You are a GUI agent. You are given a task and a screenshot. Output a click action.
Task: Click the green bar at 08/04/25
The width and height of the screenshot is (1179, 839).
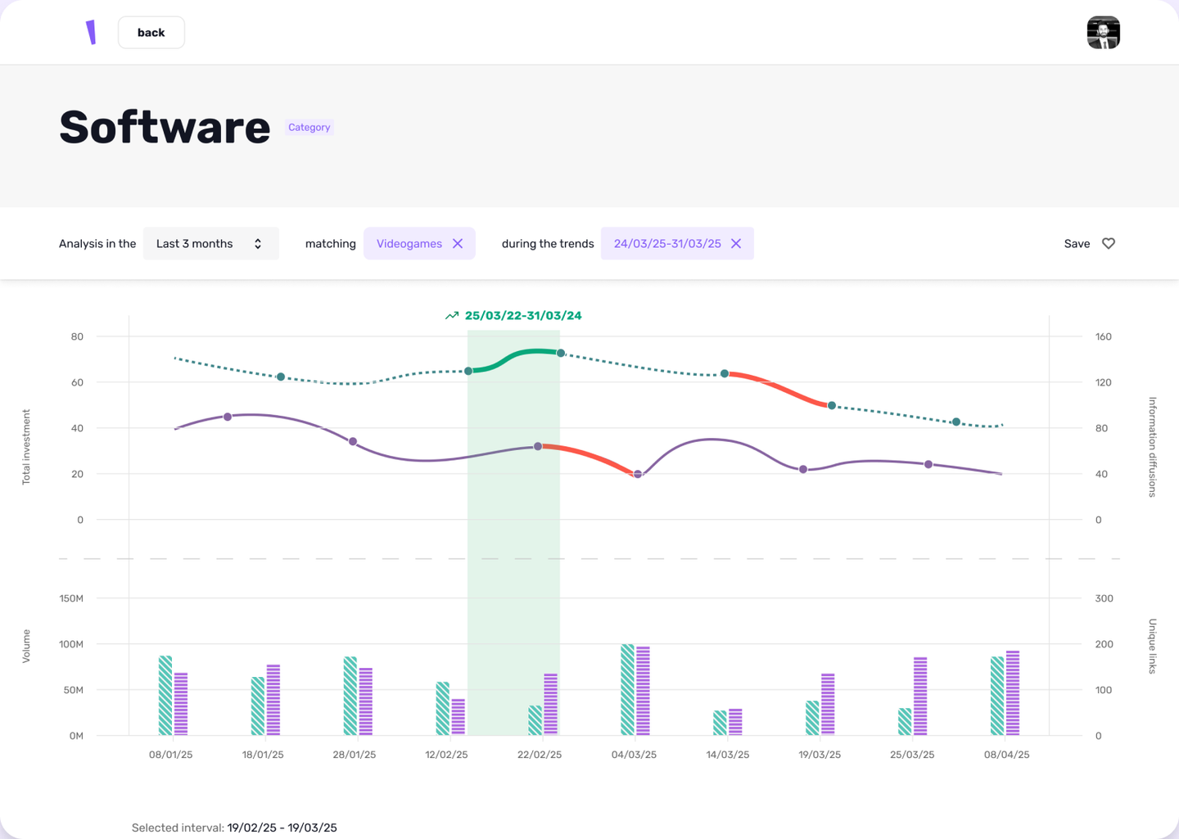997,696
